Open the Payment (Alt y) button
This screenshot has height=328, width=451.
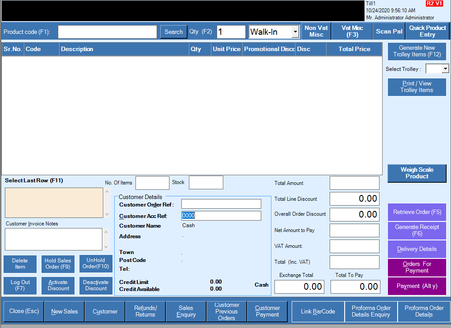pyautogui.click(x=417, y=286)
